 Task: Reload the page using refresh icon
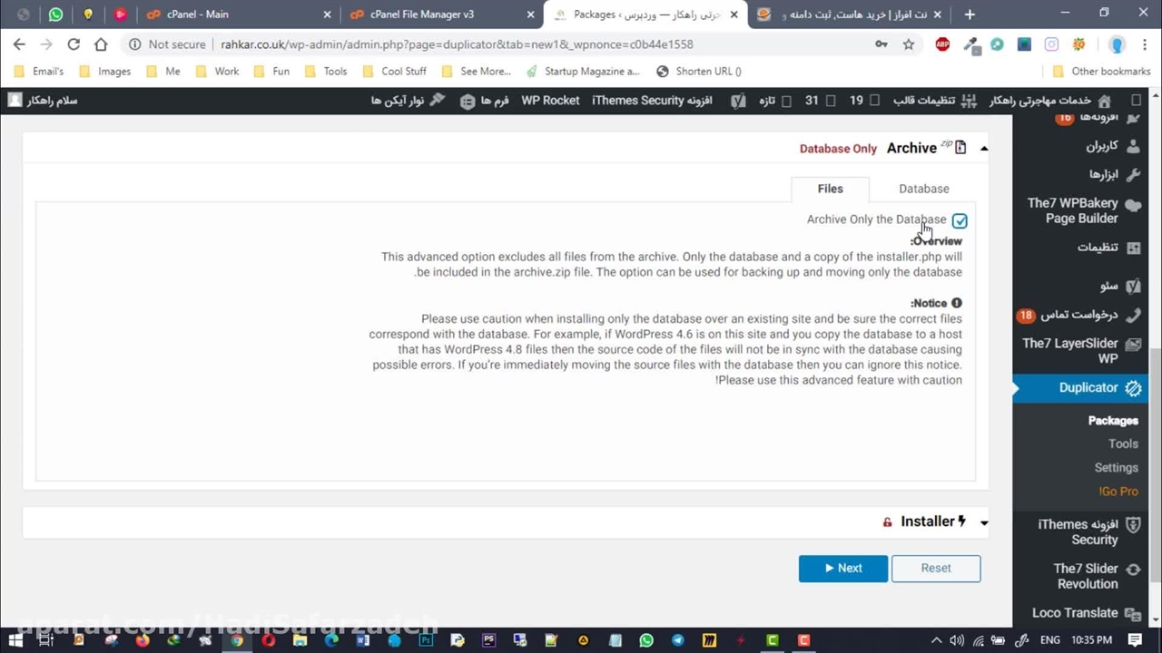coord(74,44)
